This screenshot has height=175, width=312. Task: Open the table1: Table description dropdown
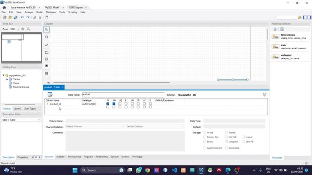[21, 120]
